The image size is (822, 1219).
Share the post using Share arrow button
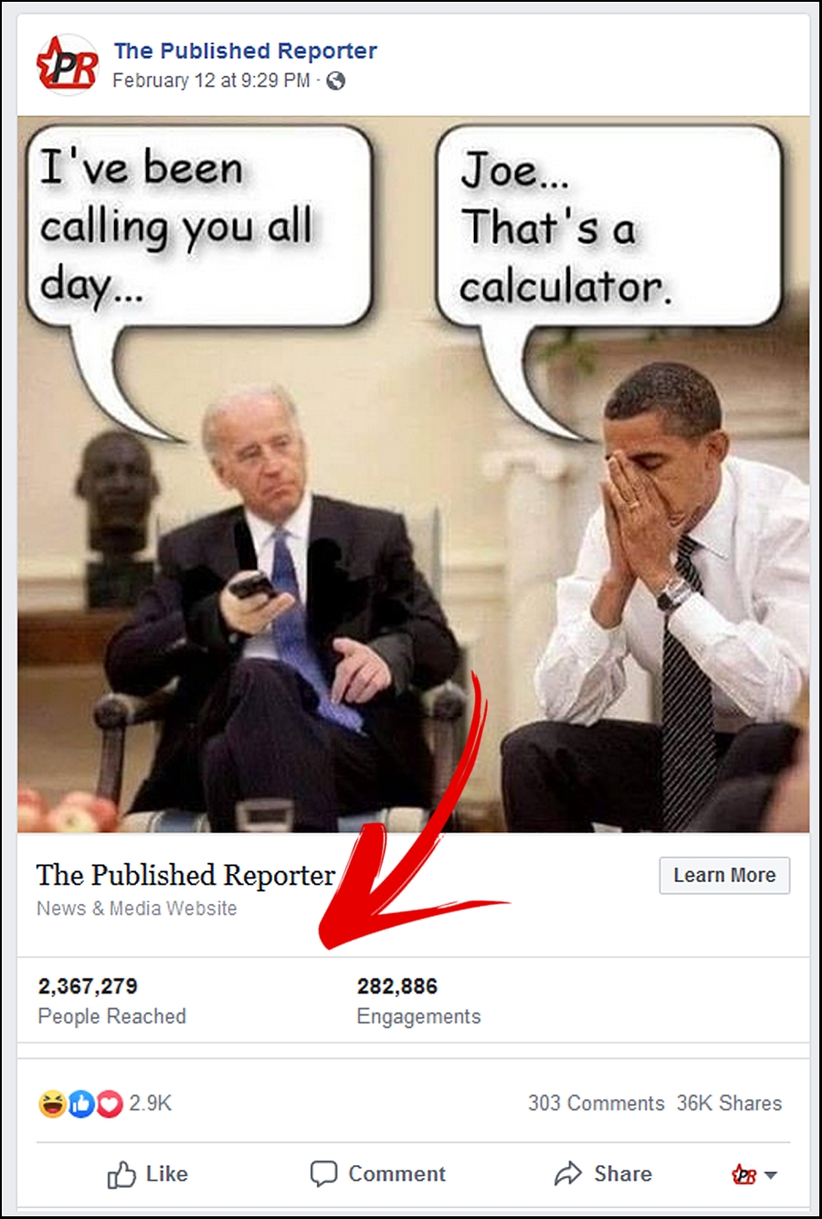pyautogui.click(x=603, y=1174)
